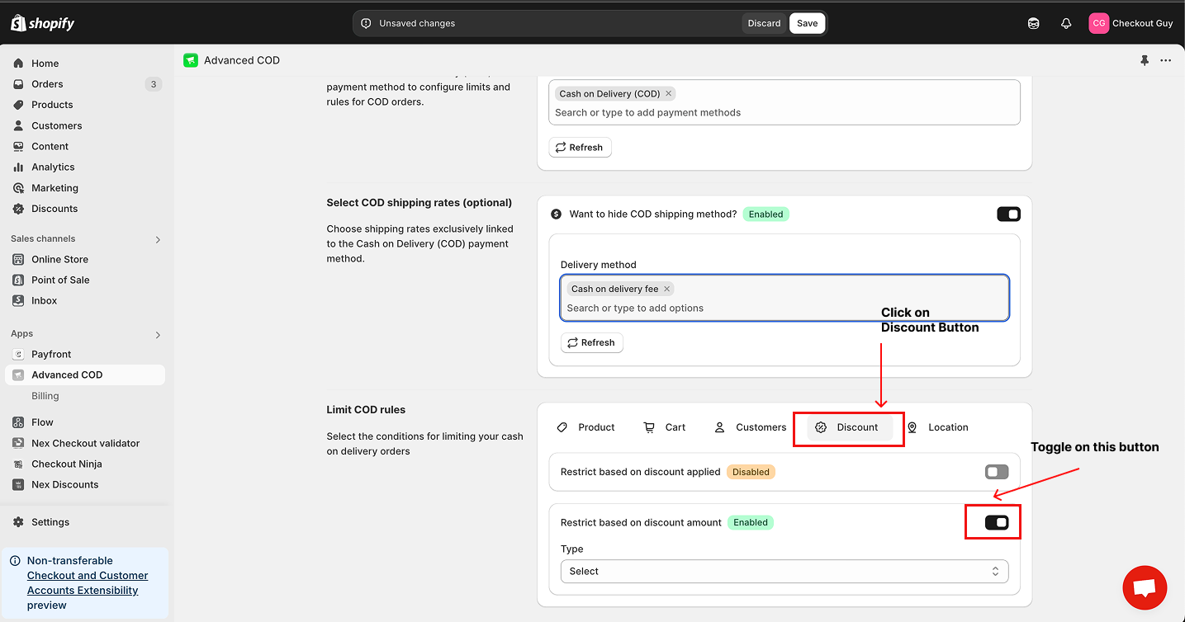Image resolution: width=1185 pixels, height=622 pixels.
Task: Expand the Apps section chevron
Action: pyautogui.click(x=158, y=335)
